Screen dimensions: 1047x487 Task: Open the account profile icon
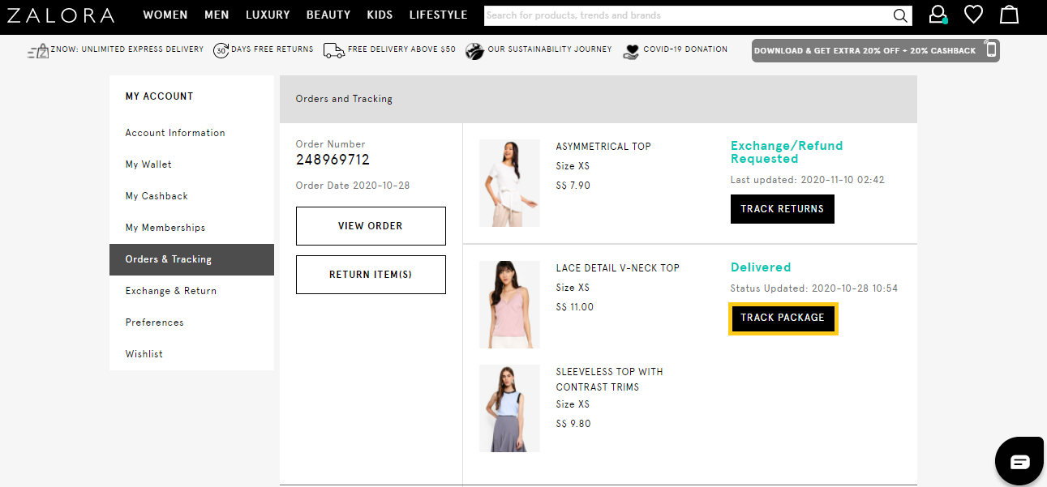point(938,14)
